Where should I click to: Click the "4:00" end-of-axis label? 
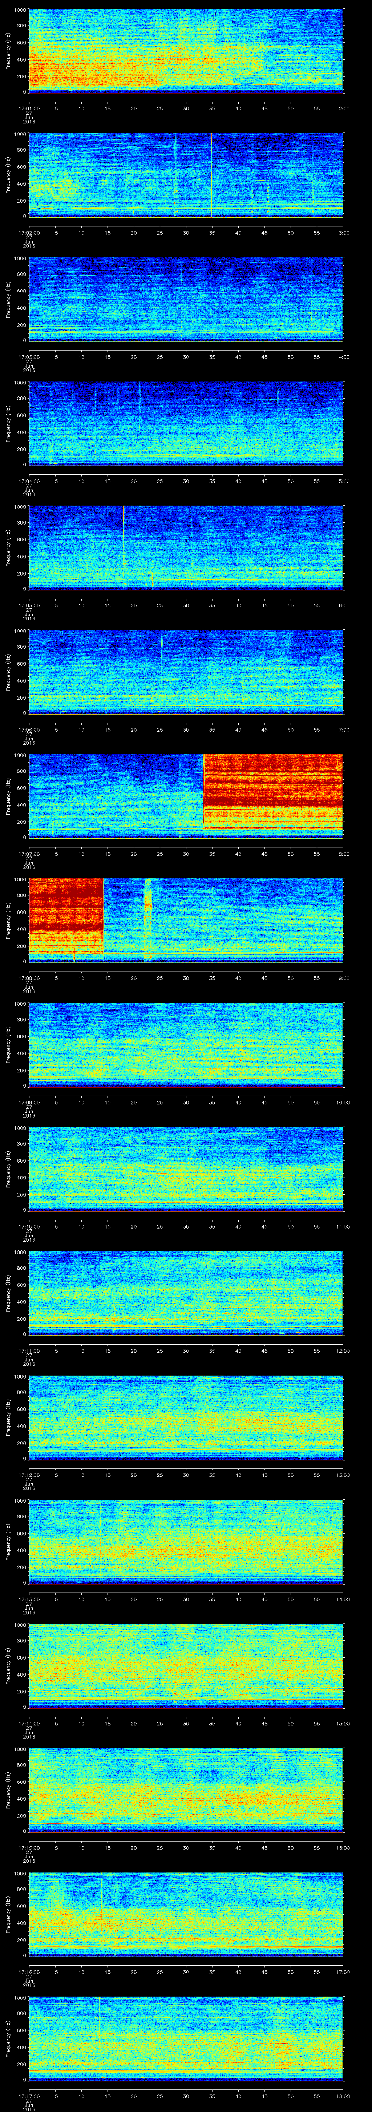tap(343, 356)
